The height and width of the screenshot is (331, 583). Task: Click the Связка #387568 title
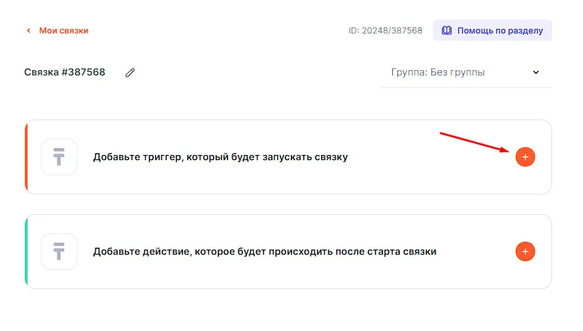[x=64, y=72]
